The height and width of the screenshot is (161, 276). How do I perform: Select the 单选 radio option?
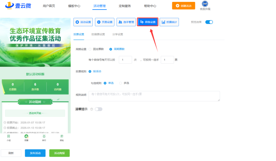(x=105, y=83)
